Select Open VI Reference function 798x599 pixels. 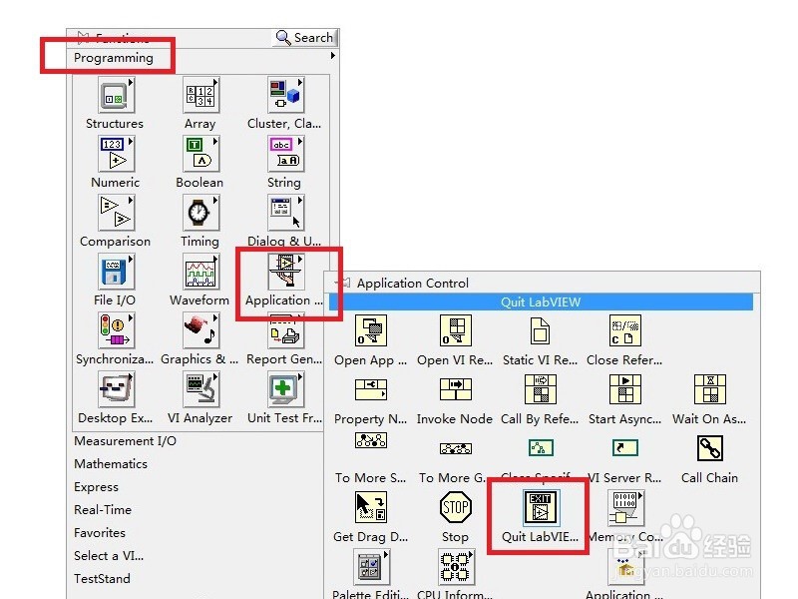tap(456, 330)
